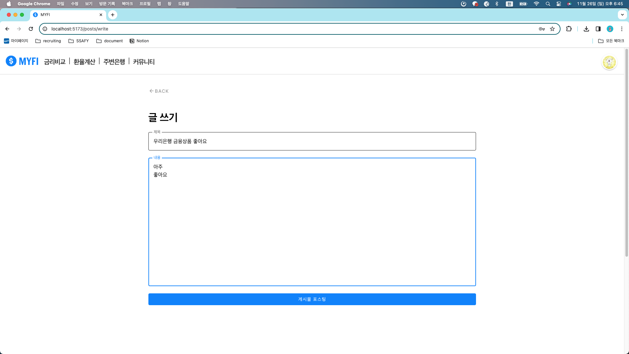
Task: Open the 커뮤니티 navigation menu
Action: 143,62
